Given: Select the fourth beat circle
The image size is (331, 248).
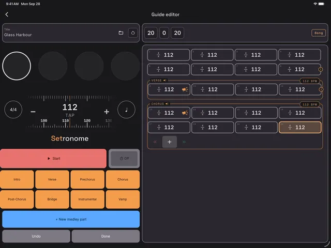Looking at the screenshot, I should coord(125,66).
